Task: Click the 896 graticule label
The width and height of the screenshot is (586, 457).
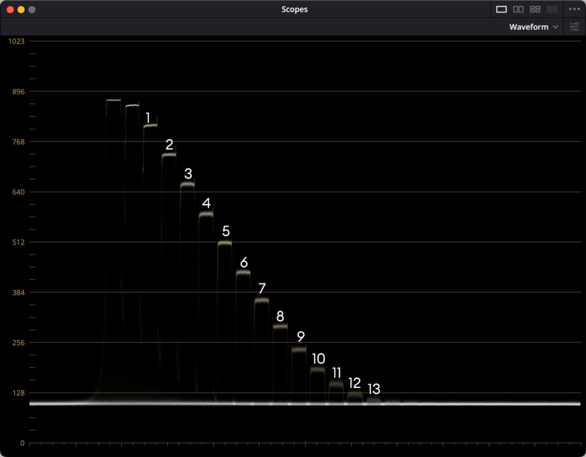Action: tap(17, 91)
